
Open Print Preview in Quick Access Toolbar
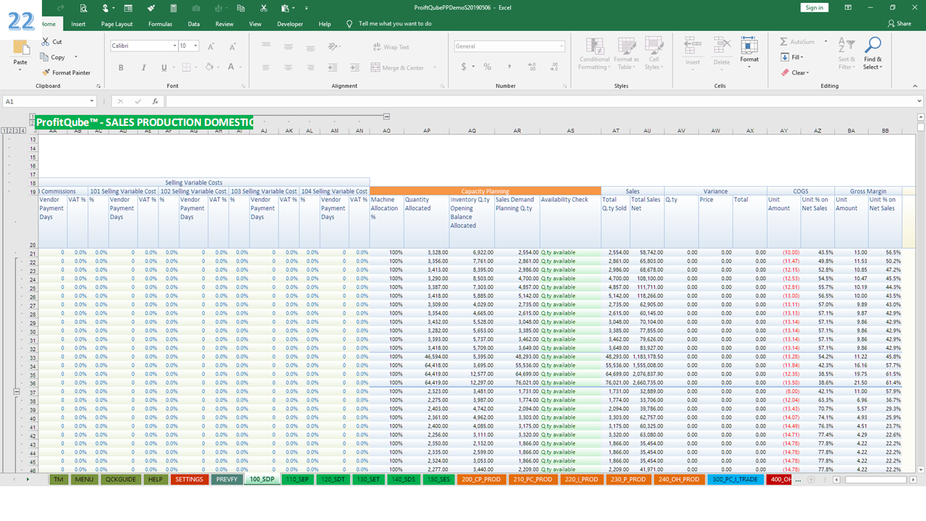(x=83, y=8)
